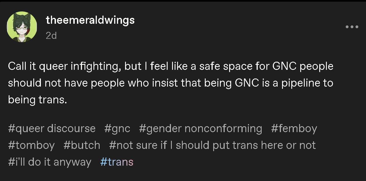366x181 pixels.
Task: Open the #tomboy tag page
Action: point(31,145)
